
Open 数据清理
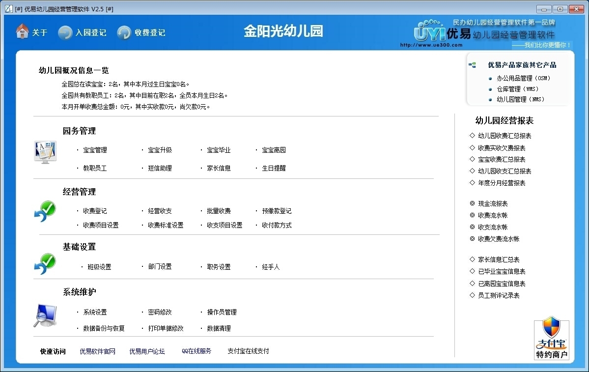[x=219, y=328]
